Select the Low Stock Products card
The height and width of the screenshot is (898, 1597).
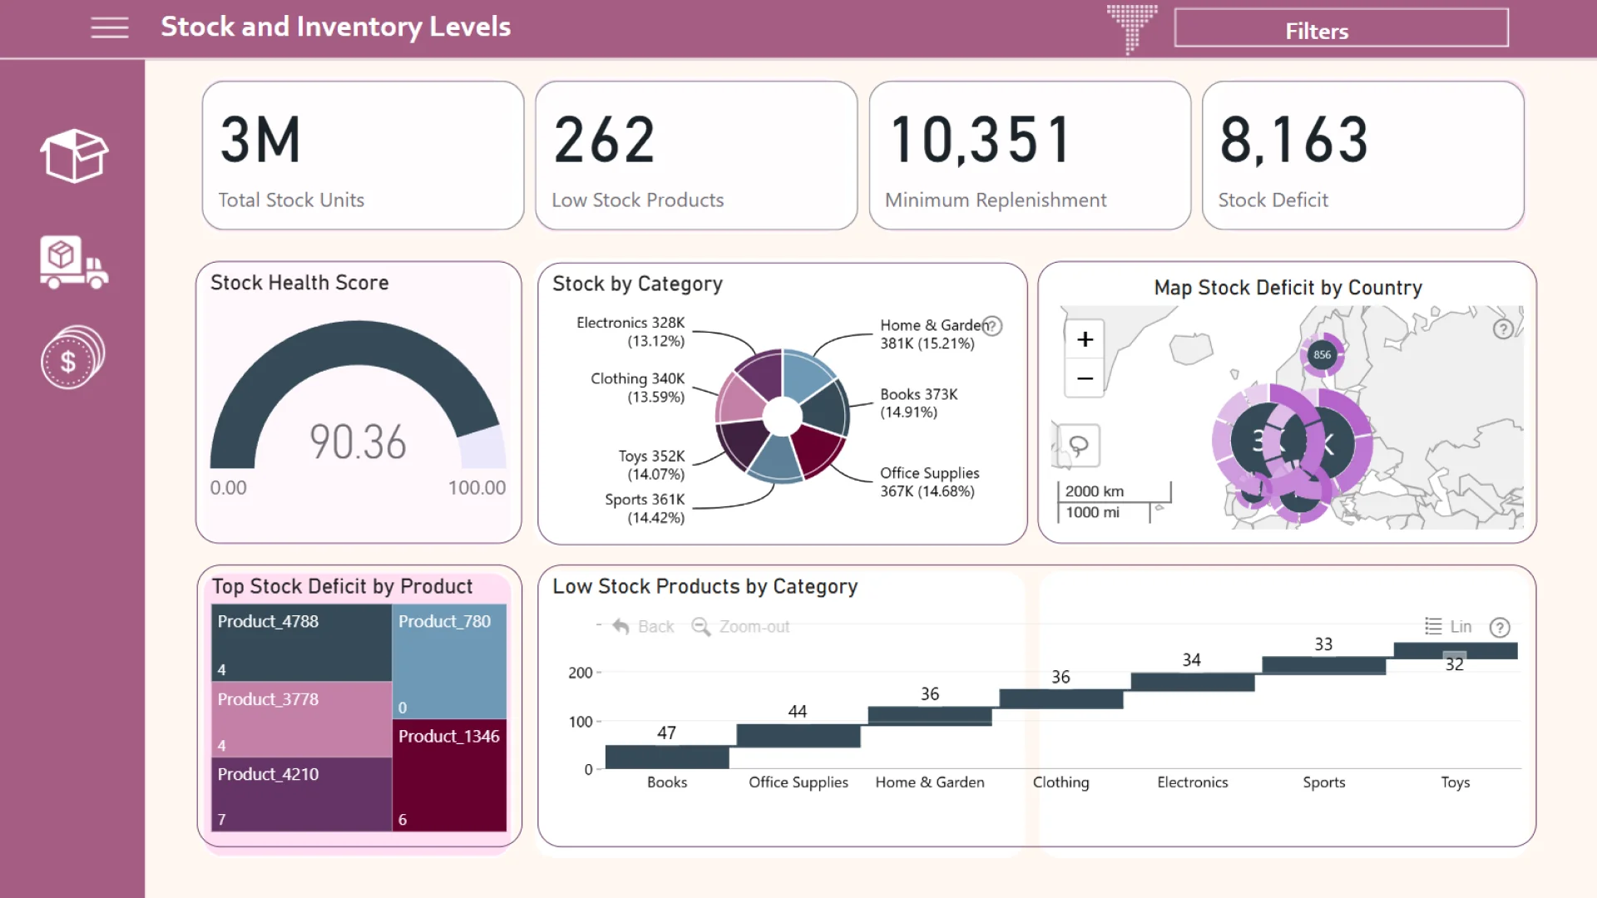click(x=696, y=155)
